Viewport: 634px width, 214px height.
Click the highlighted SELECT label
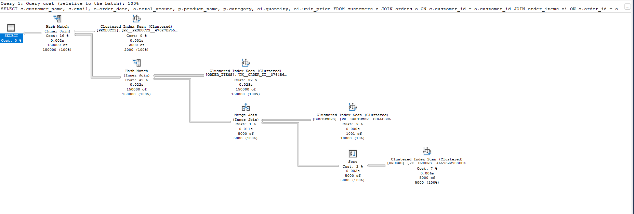coord(11,35)
